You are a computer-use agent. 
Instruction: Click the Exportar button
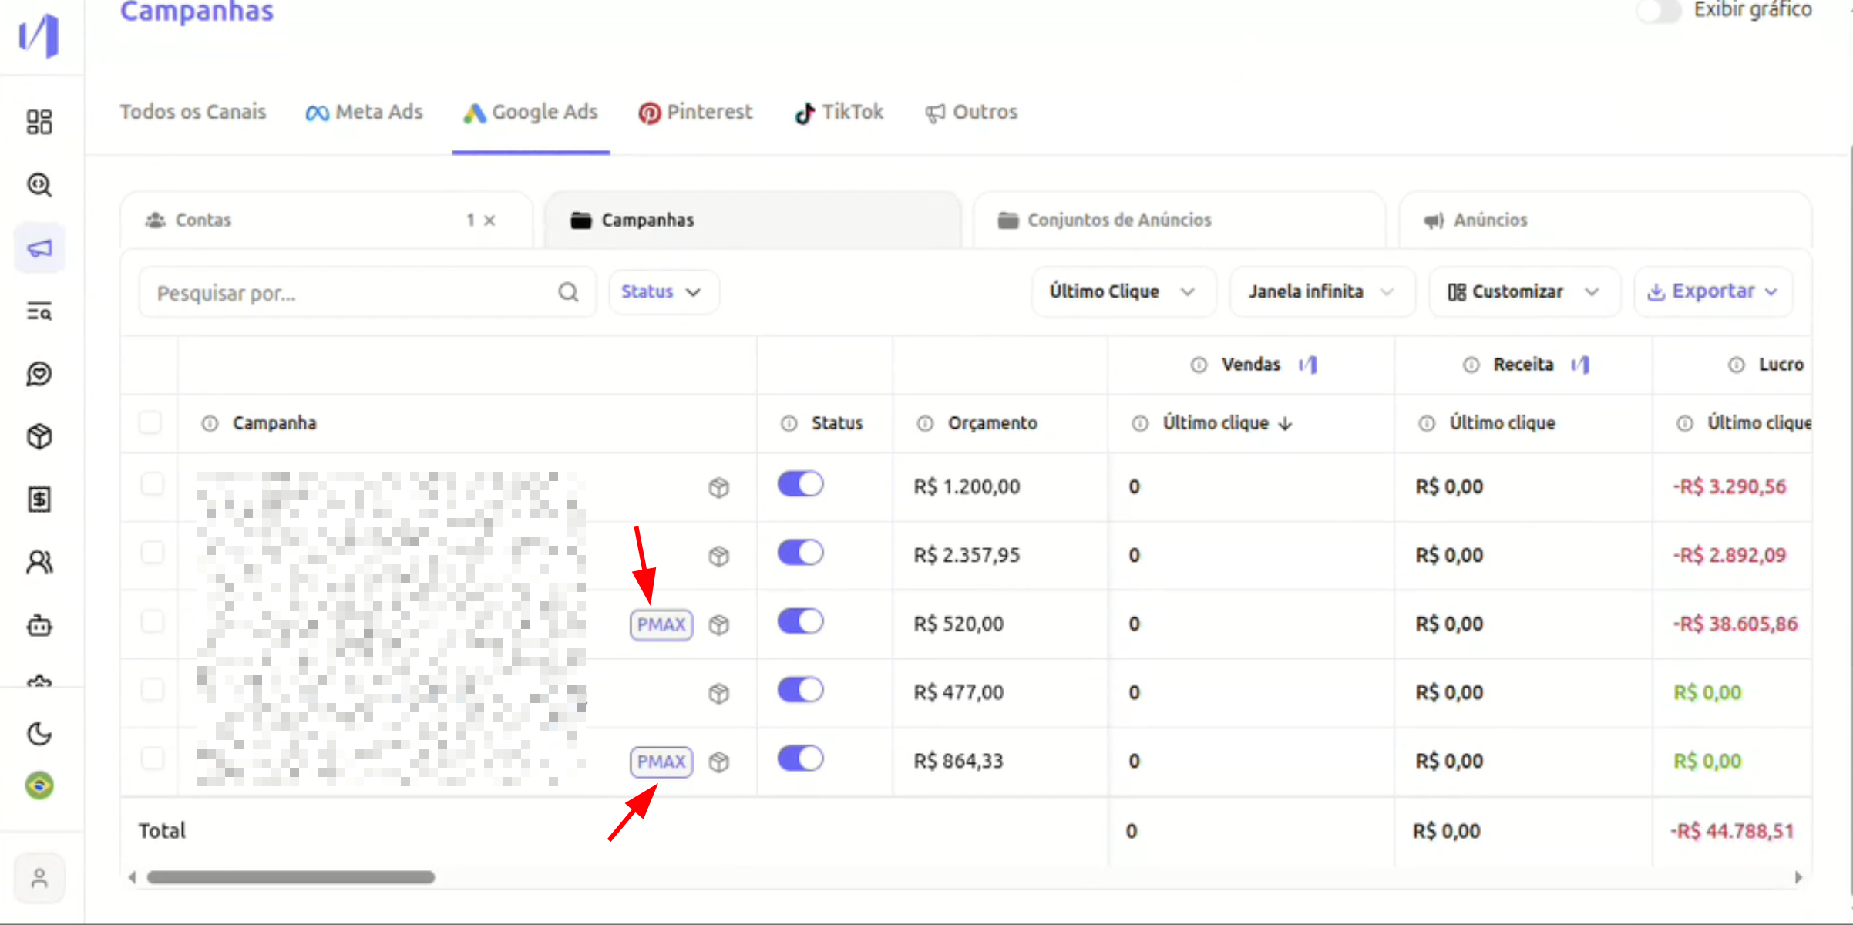(1713, 292)
